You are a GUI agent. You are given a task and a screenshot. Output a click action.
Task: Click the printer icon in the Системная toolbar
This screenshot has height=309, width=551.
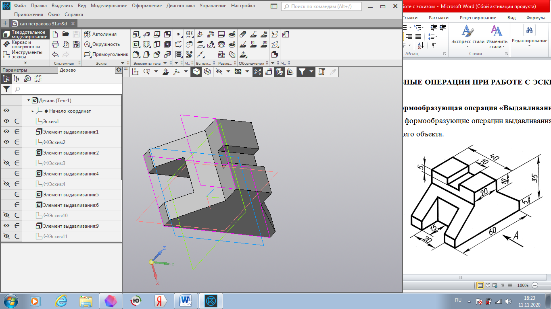point(56,44)
